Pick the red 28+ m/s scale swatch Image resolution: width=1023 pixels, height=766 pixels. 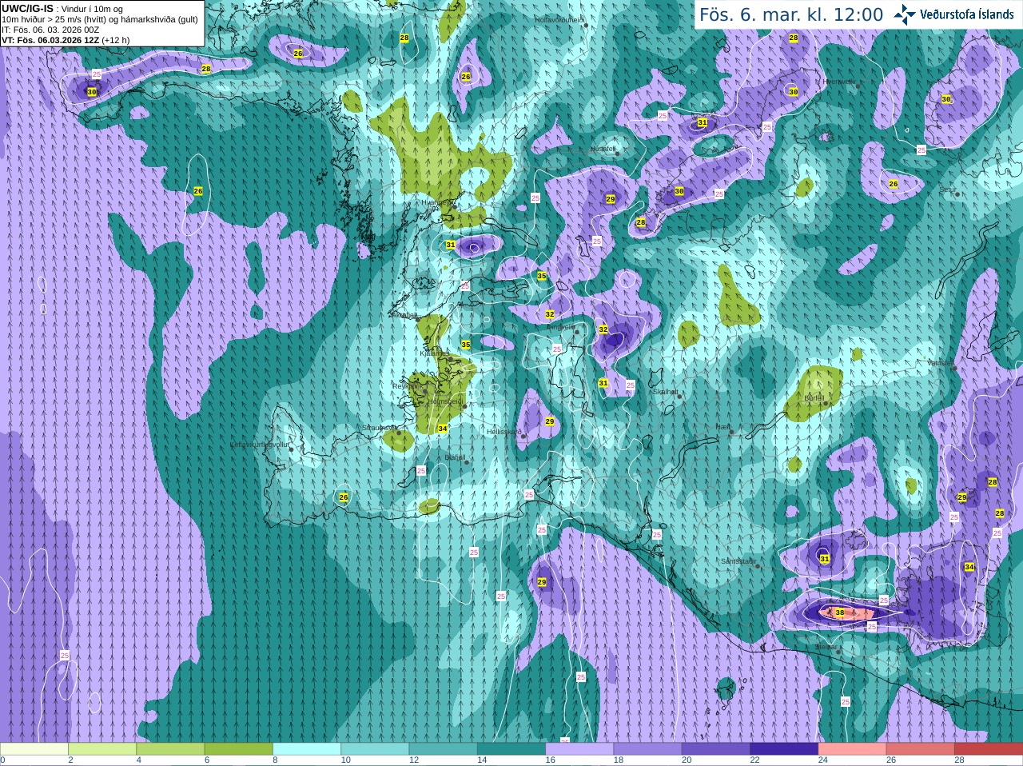pyautogui.click(x=989, y=749)
